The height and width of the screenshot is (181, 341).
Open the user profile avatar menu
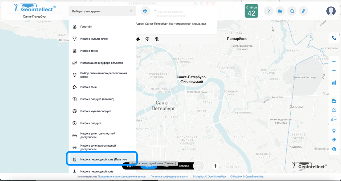331,11
